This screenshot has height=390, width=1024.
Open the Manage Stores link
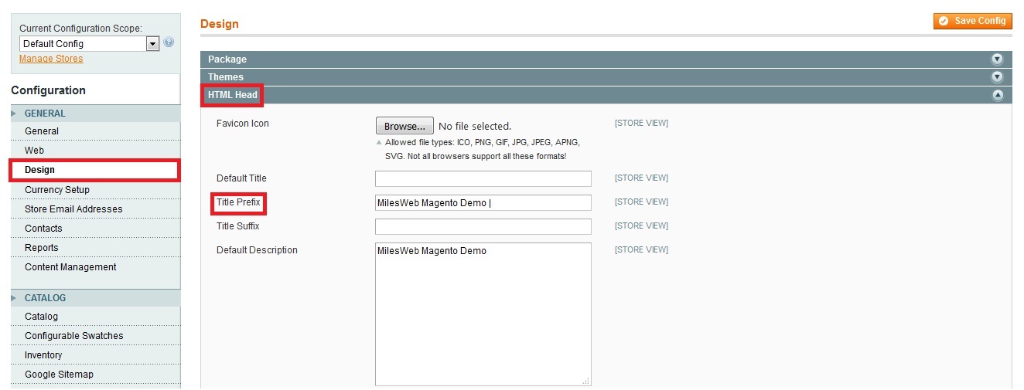[x=51, y=59]
